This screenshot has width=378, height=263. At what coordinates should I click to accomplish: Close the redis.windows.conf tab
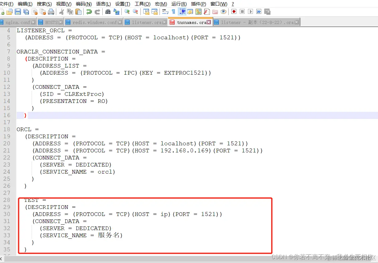(x=120, y=22)
